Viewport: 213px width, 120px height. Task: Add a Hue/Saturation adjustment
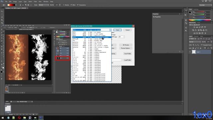193,30
